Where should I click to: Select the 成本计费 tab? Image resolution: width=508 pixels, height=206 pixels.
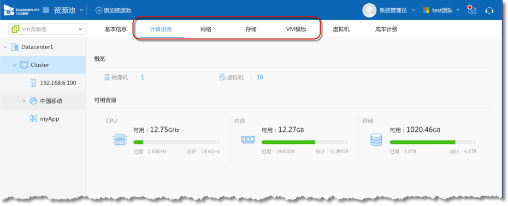[386, 29]
